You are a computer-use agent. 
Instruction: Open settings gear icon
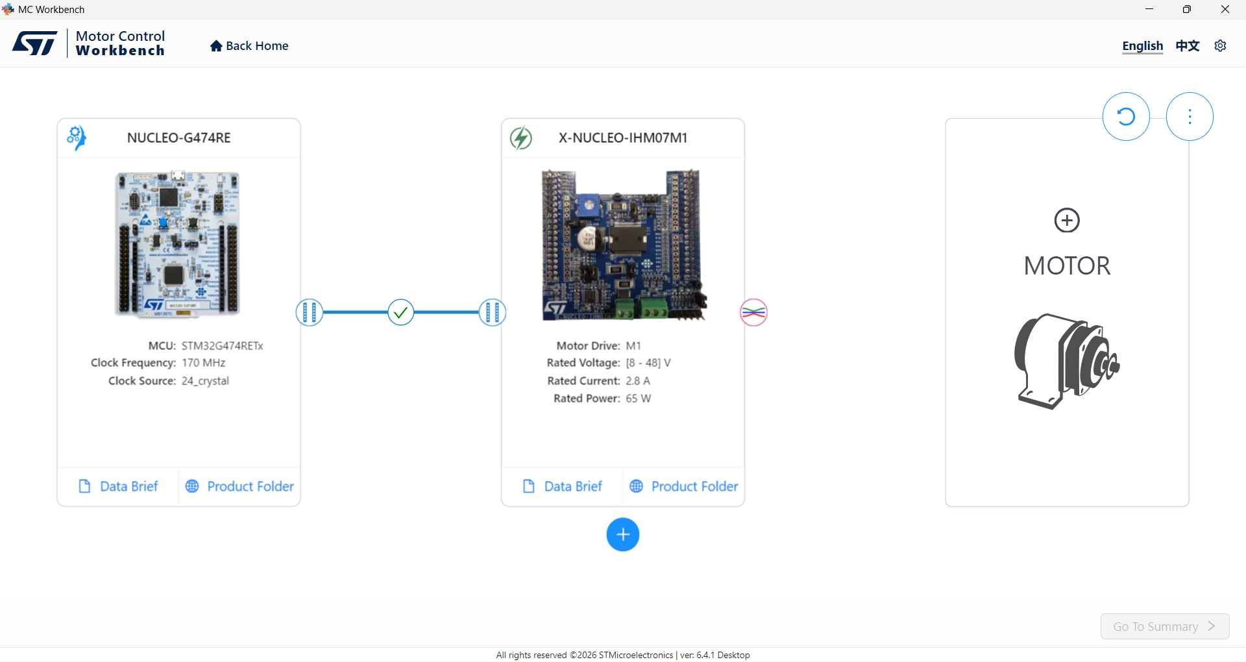pyautogui.click(x=1220, y=46)
